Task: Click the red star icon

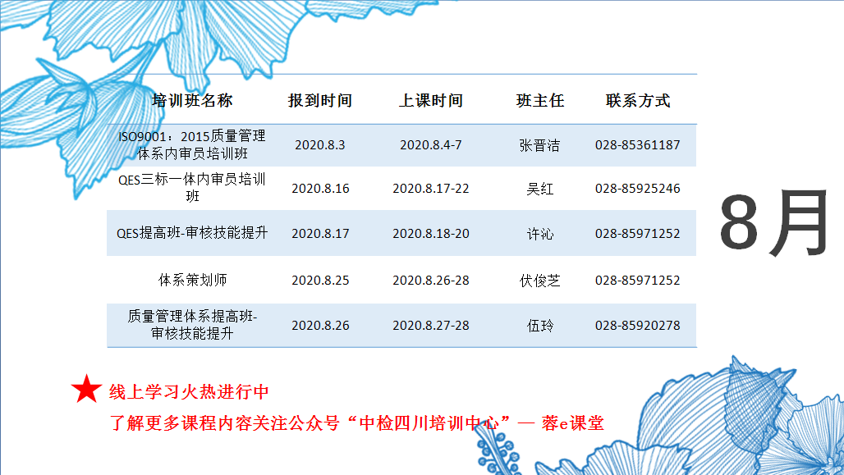Action: point(86,390)
